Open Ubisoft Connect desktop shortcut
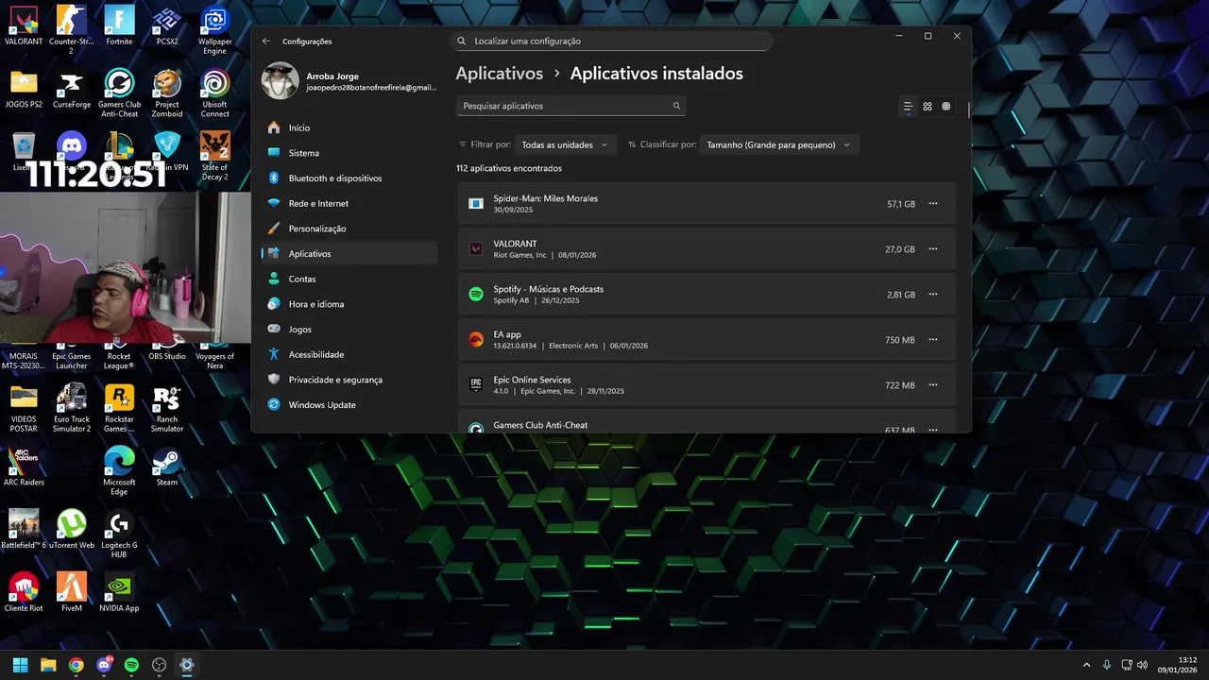 (x=215, y=93)
